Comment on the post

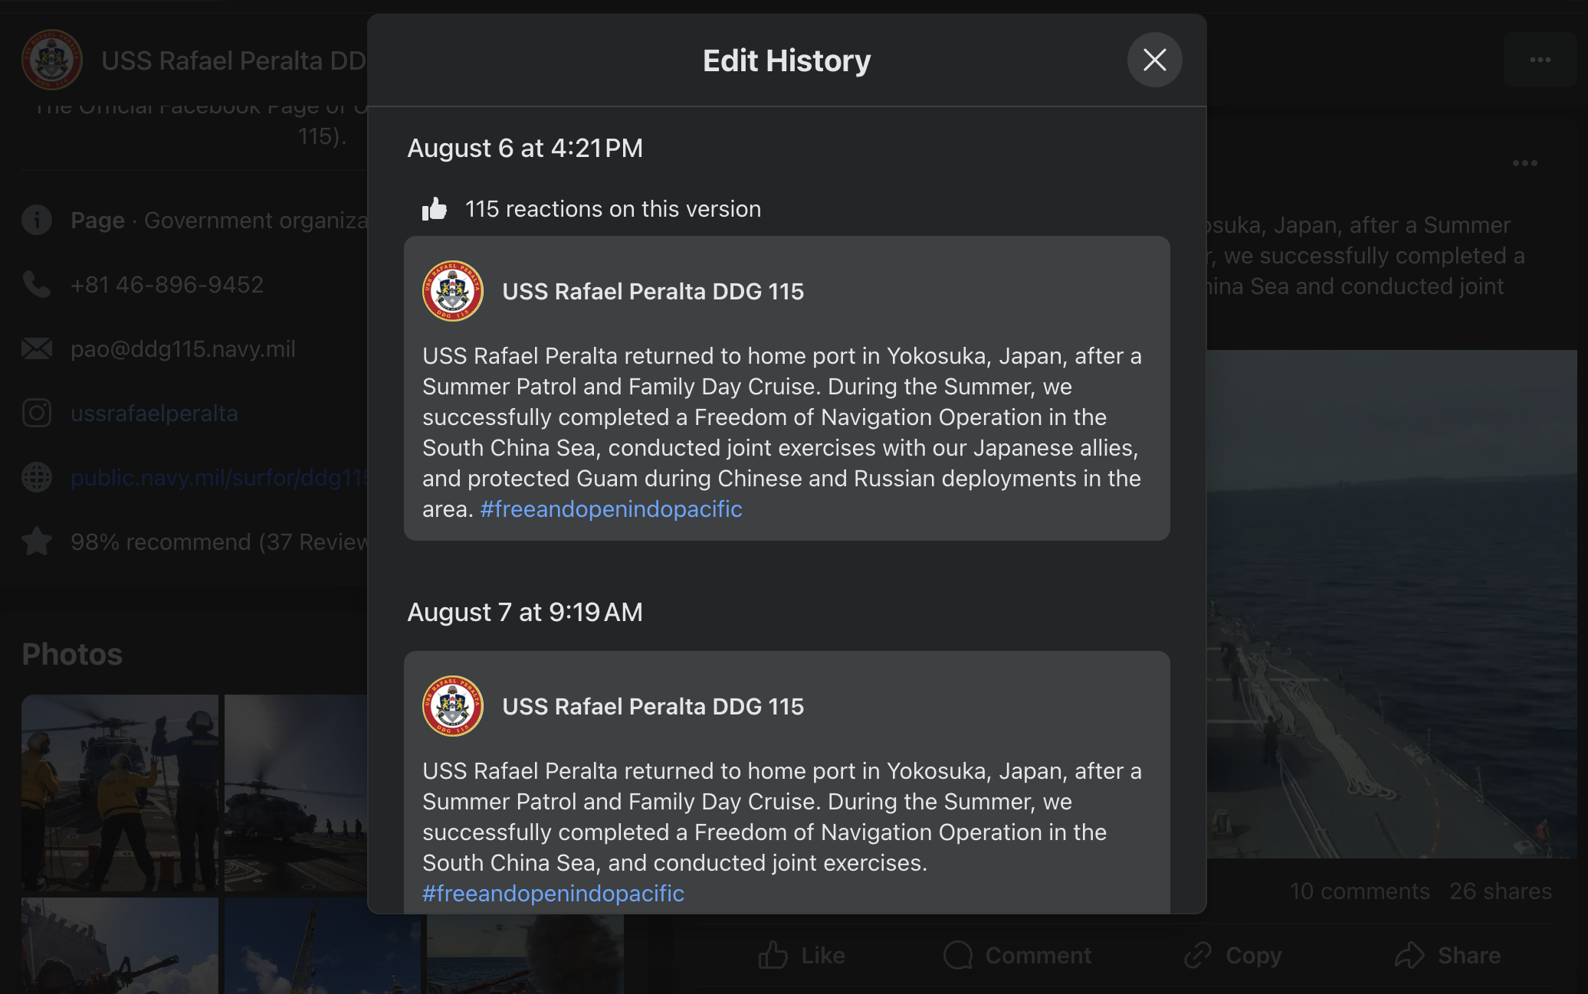[x=1018, y=956]
